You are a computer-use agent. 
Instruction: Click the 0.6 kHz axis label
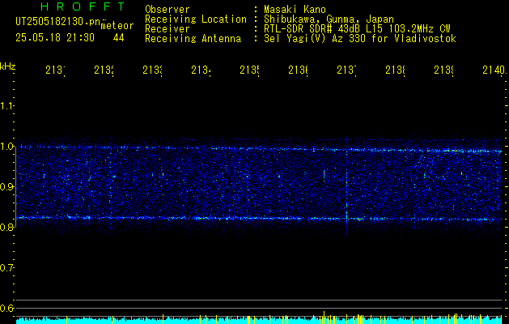point(6,308)
